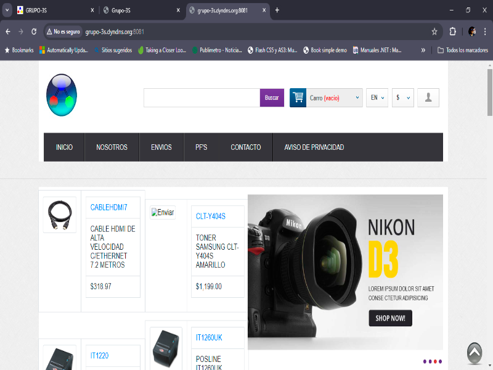This screenshot has width=493, height=370.
Task: Open the Chrome profile avatar
Action: [472, 32]
